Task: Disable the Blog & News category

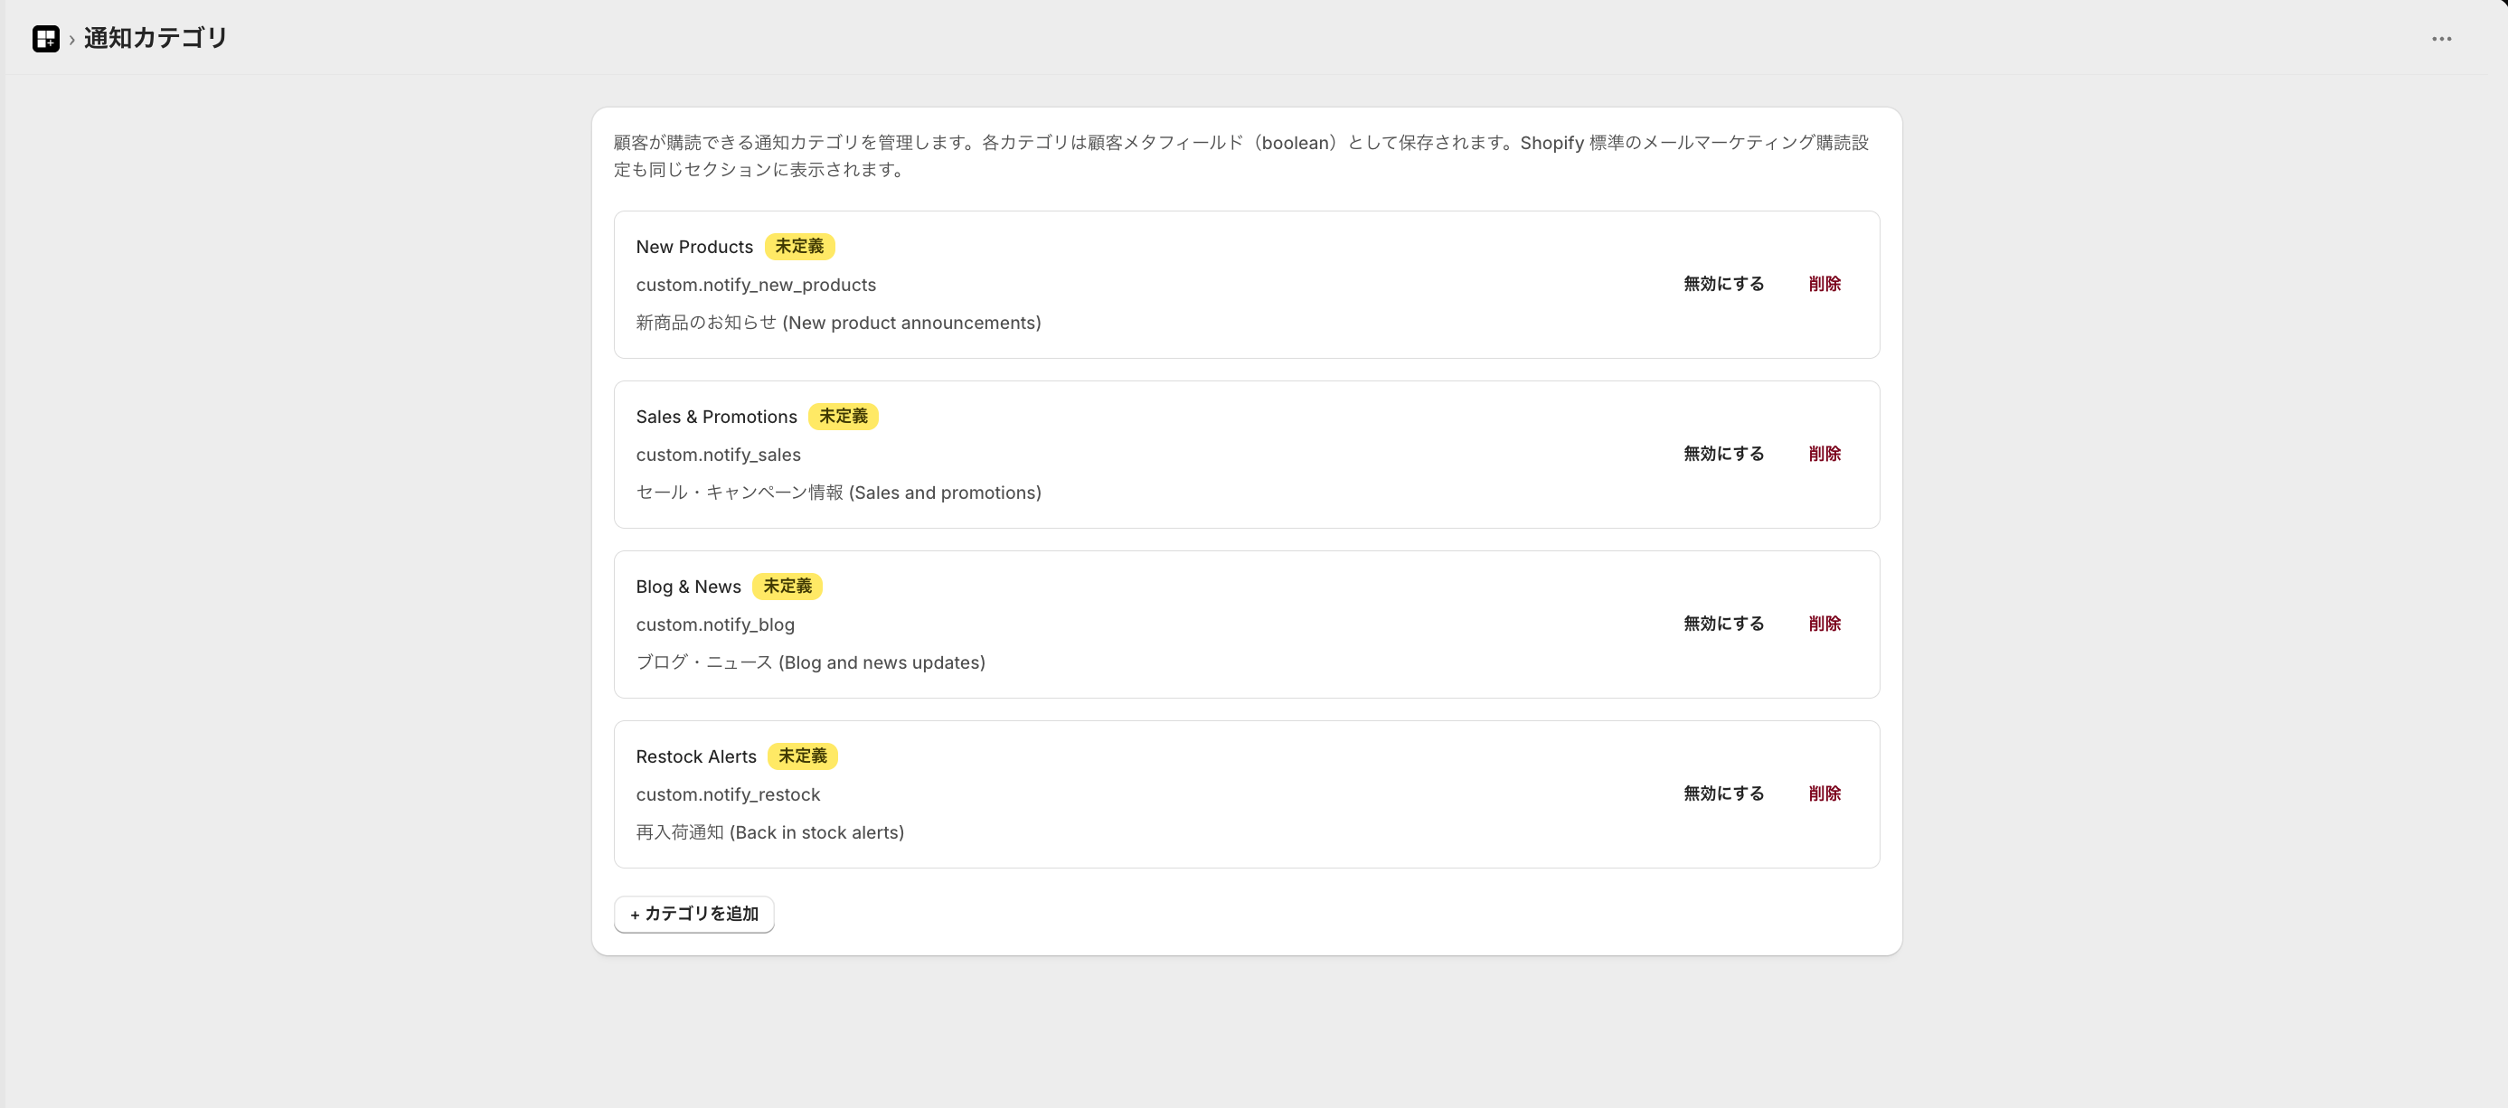Action: tap(1723, 624)
